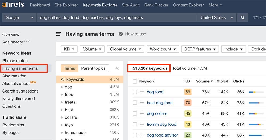Open Rank Tracker from top navigation
266x140 pixels.
click(x=156, y=5)
